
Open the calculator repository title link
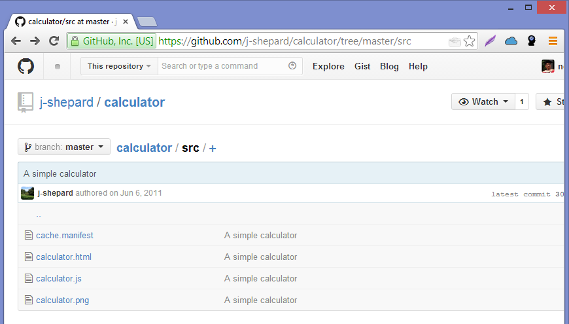[135, 102]
